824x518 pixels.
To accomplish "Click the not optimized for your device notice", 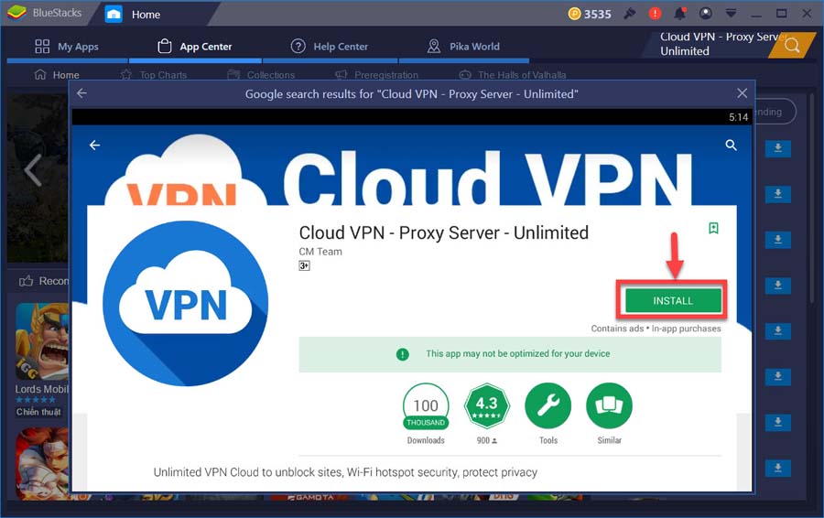I will [510, 354].
